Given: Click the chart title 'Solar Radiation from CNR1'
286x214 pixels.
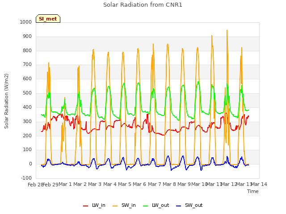Looking at the screenshot, I should click(143, 5).
